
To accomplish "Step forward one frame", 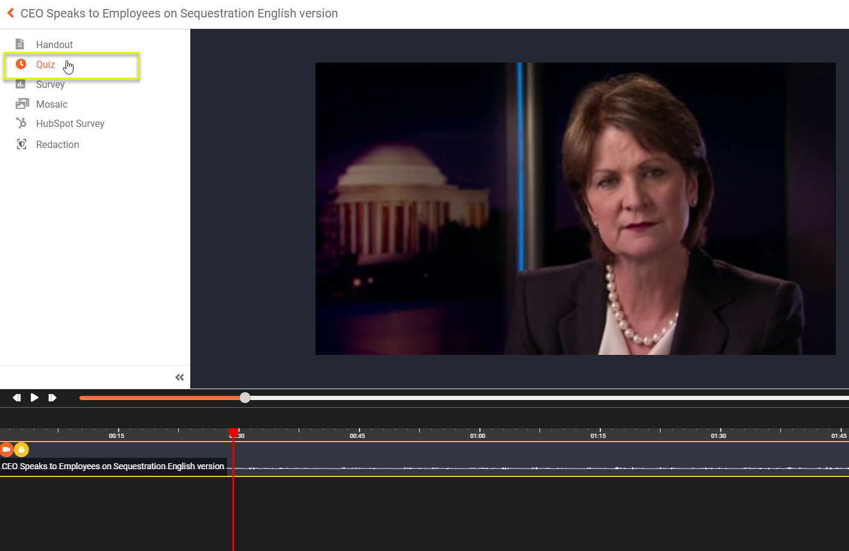I will [x=52, y=398].
